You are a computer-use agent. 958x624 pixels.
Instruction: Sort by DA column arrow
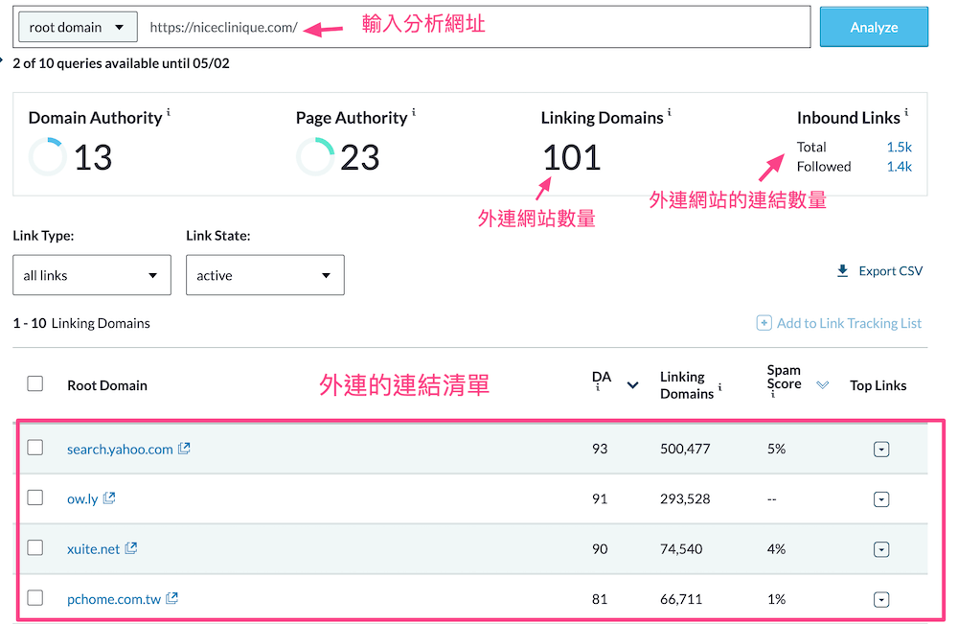coord(633,385)
